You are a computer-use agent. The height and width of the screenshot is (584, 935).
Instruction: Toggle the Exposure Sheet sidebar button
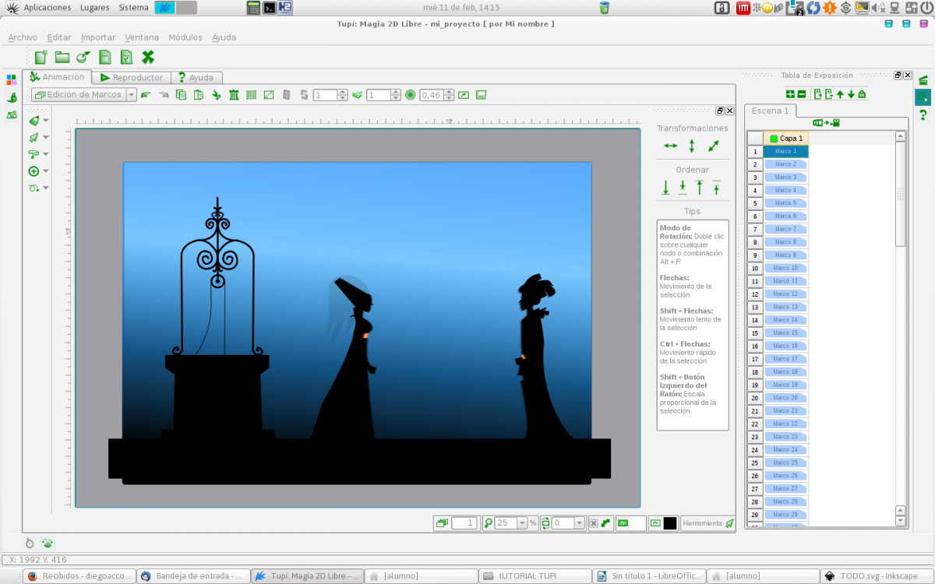(923, 97)
